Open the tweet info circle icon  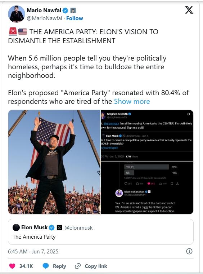(x=189, y=251)
